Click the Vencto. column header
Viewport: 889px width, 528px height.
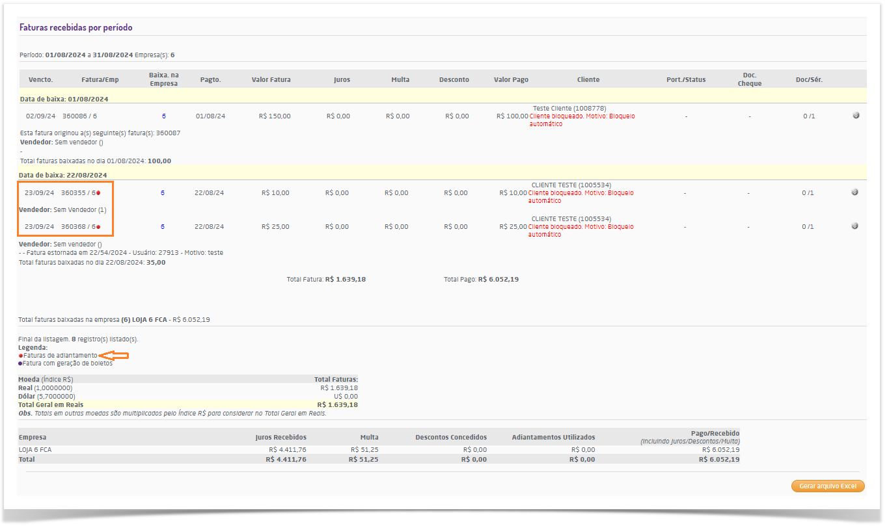pyautogui.click(x=41, y=80)
